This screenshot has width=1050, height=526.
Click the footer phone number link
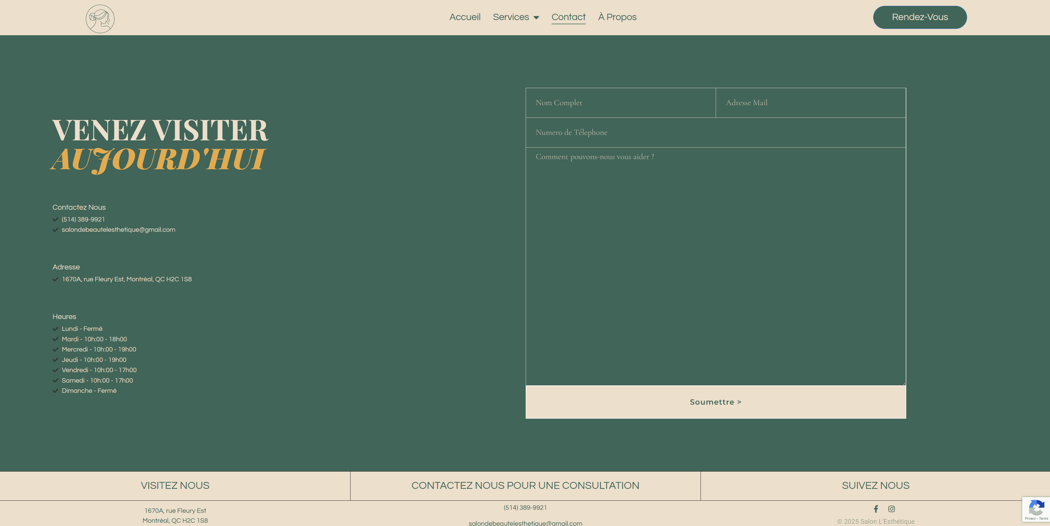(x=525, y=508)
